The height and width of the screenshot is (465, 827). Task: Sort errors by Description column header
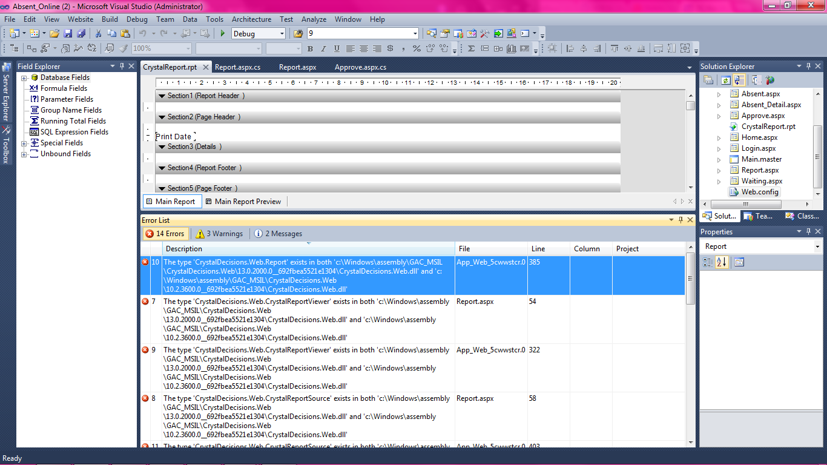[309, 249]
